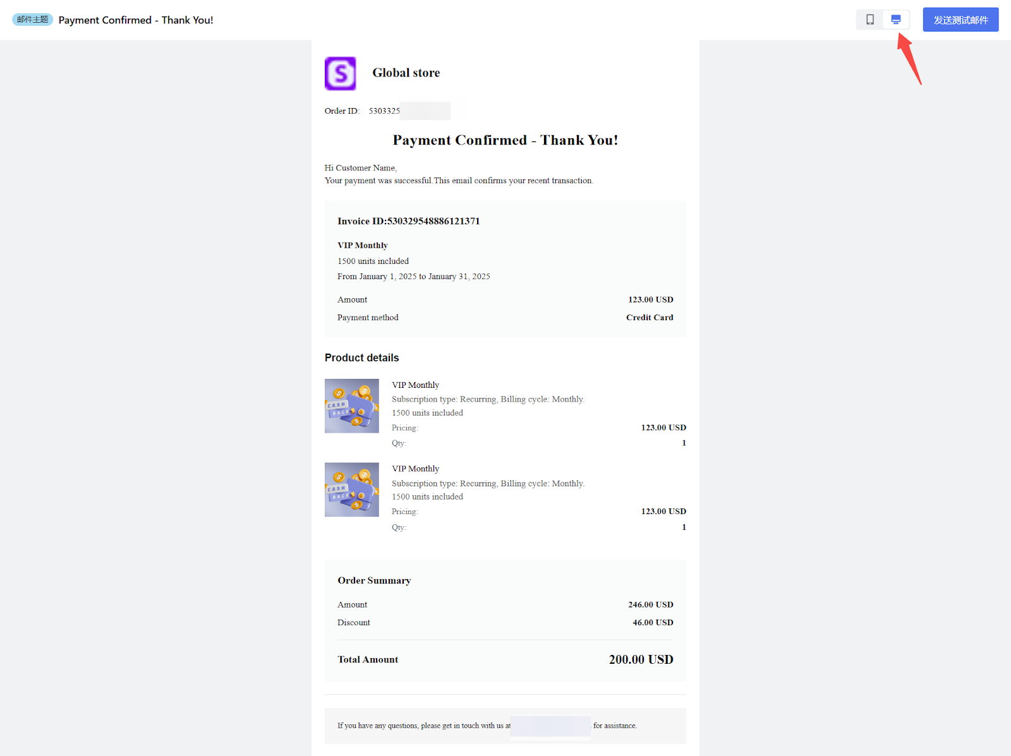Viewport: 1011px width, 756px height.
Task: Click the 46.00 USD discount value
Action: click(x=652, y=623)
